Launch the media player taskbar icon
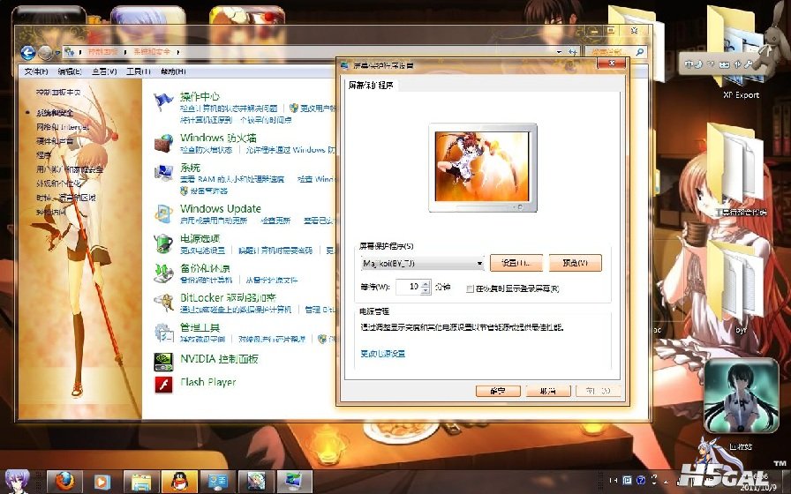791x494 pixels. [102, 482]
